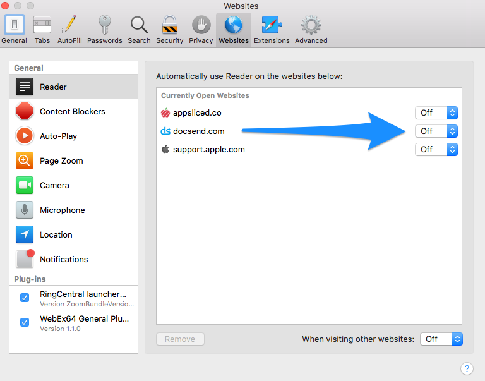The image size is (485, 381).
Task: Click the 'Plug-ins' section header
Action: click(30, 279)
